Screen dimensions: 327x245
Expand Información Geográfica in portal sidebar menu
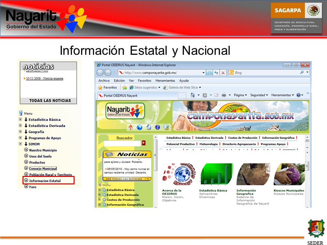coord(99,205)
